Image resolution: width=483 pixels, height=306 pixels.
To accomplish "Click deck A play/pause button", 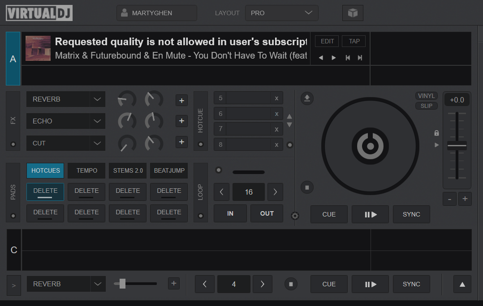I will point(370,214).
